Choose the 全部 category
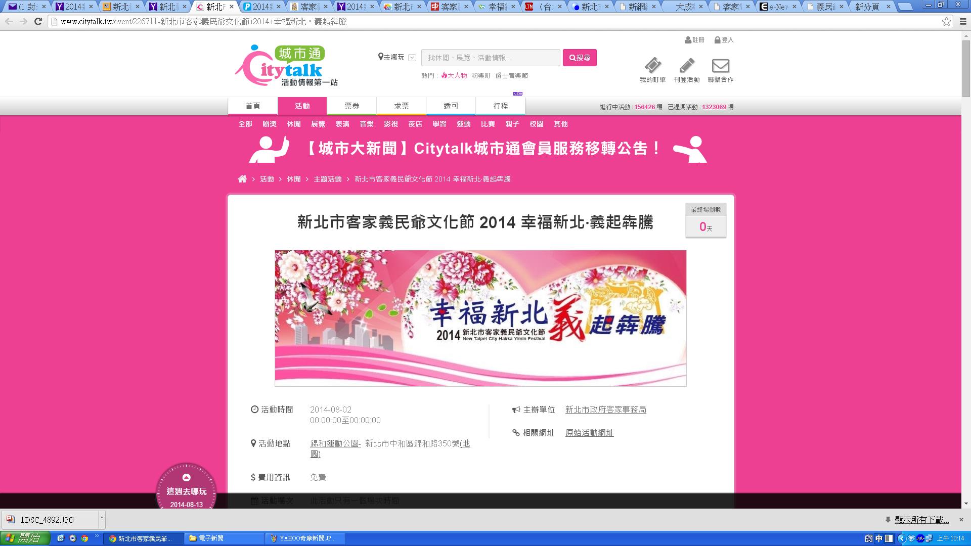Screen dimensions: 971x546 (245, 124)
